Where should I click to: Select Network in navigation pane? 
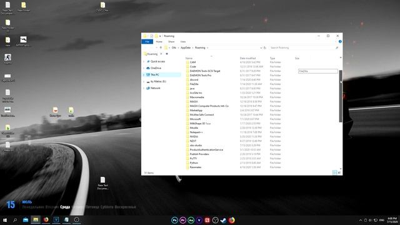point(155,88)
